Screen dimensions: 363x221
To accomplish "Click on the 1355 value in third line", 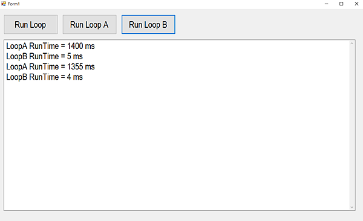I will click(75, 67).
